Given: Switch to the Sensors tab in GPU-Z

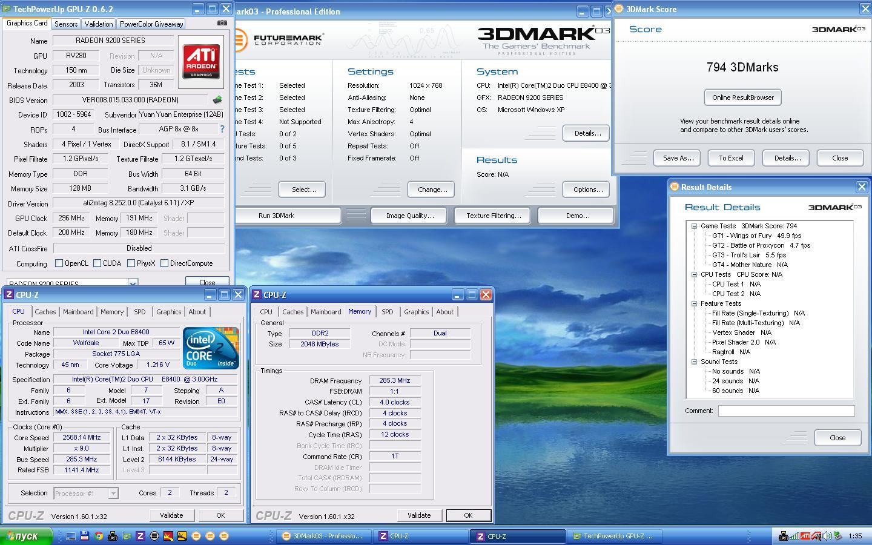Looking at the screenshot, I should point(66,24).
